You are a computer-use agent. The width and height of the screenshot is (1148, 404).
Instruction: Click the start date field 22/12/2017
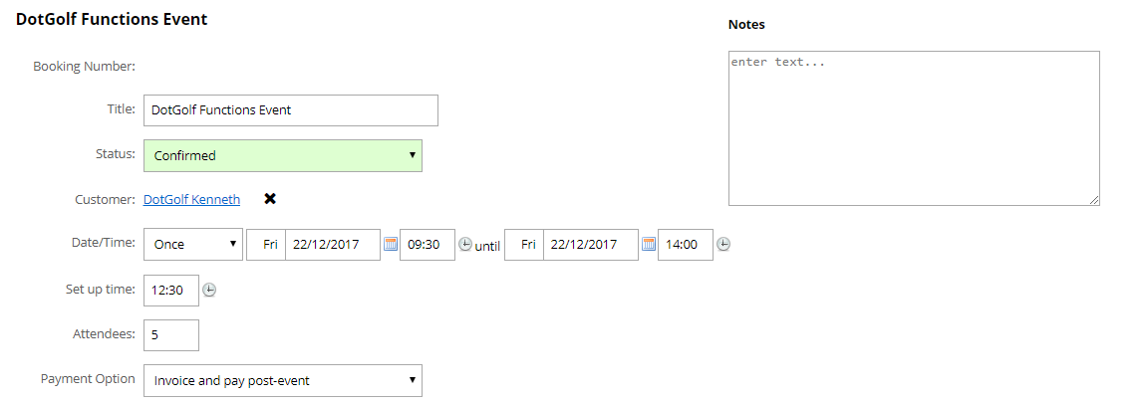click(333, 245)
